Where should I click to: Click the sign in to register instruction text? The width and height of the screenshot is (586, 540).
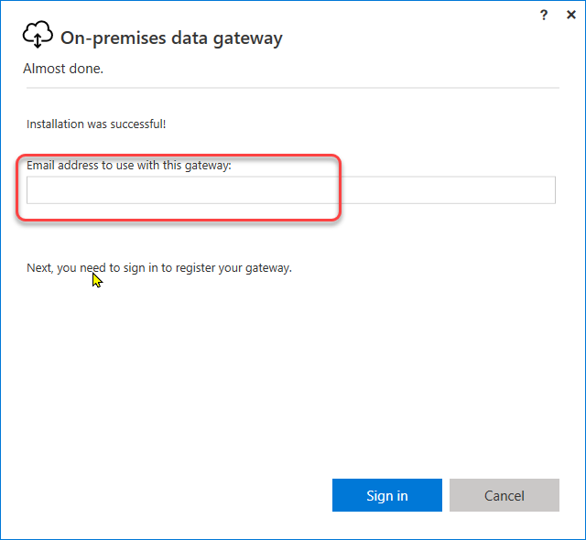pyautogui.click(x=159, y=268)
